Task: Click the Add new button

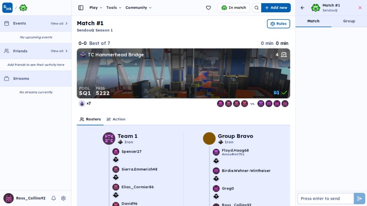Action: pos(276,8)
